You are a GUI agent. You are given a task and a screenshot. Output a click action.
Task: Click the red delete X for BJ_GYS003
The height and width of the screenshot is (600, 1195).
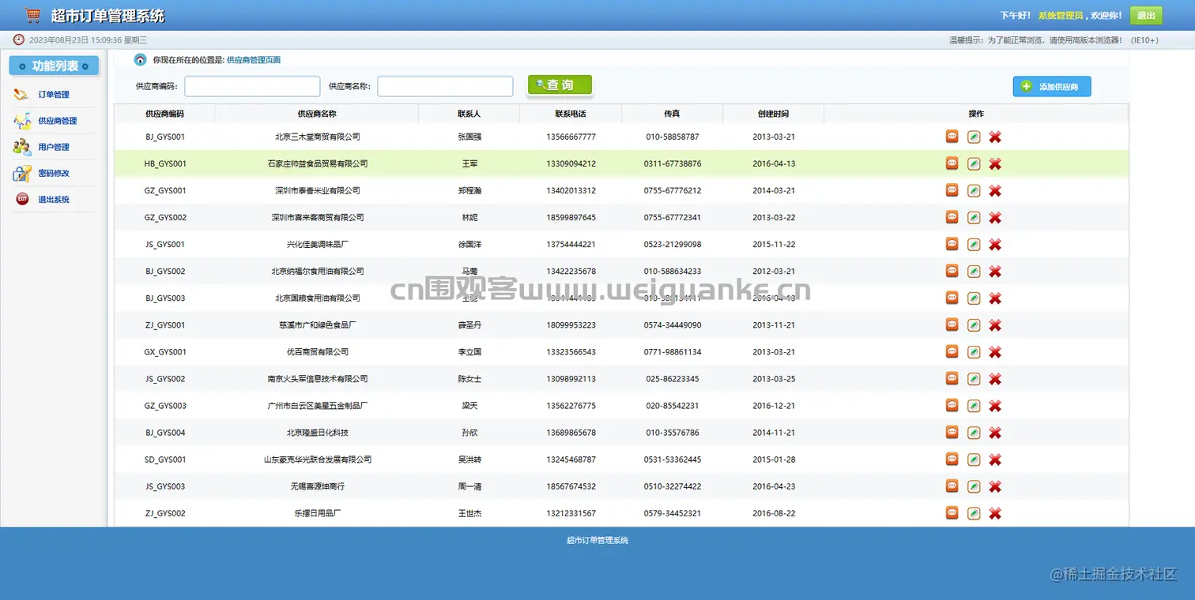pyautogui.click(x=995, y=298)
